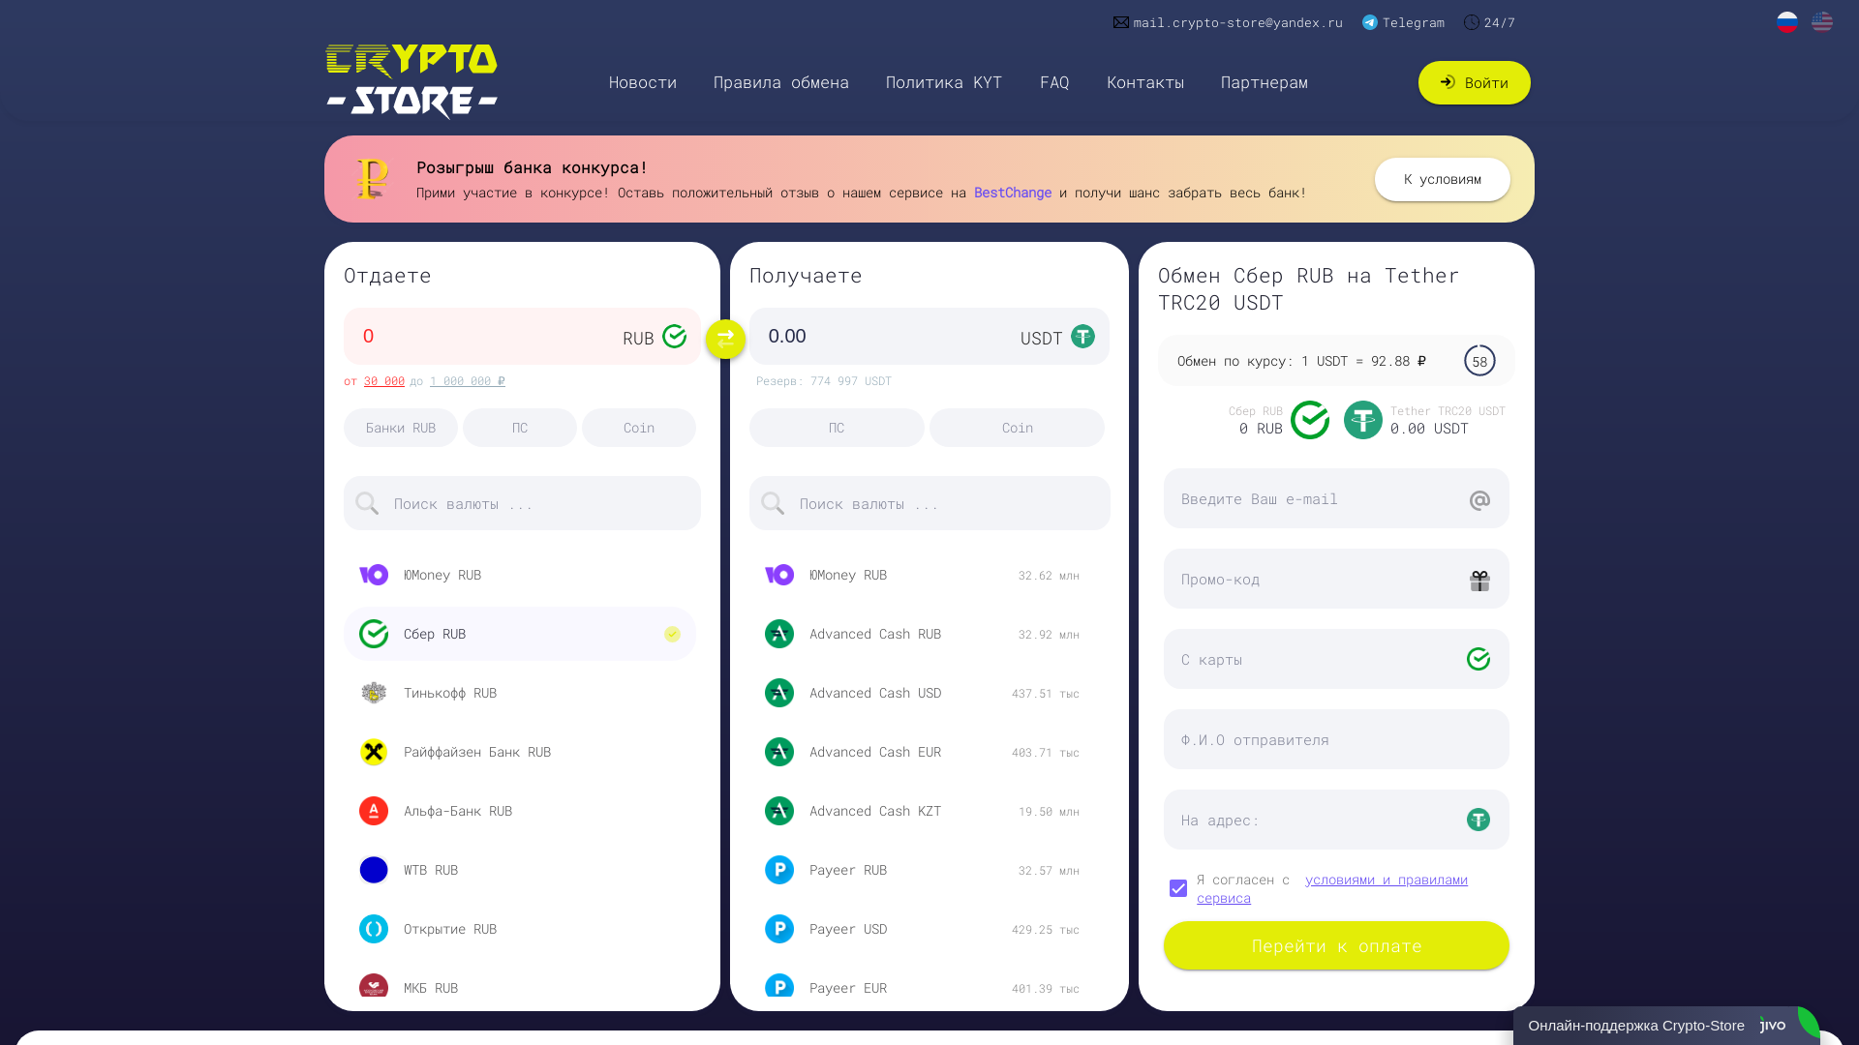Select Coin filter in Получаете panel

click(x=1018, y=428)
